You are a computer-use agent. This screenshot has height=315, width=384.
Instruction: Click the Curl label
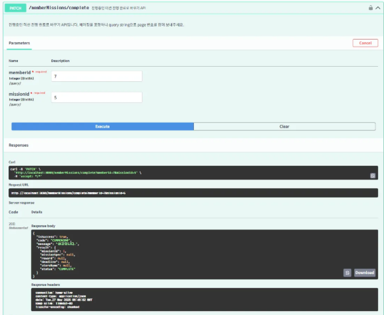(x=12, y=162)
